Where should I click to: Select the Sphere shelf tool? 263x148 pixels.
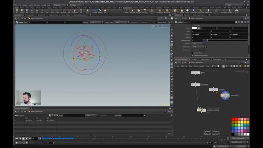pos(22,11)
